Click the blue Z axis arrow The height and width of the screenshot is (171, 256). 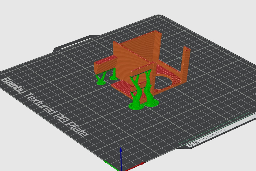pos(121,159)
